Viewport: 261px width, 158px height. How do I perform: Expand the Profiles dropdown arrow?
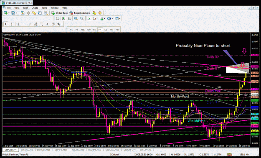(x=16, y=13)
